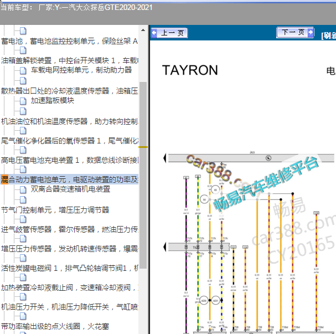Click document icon above 活性炭罐电磁阀 1
Screen dimensions: 336x334
23,258
